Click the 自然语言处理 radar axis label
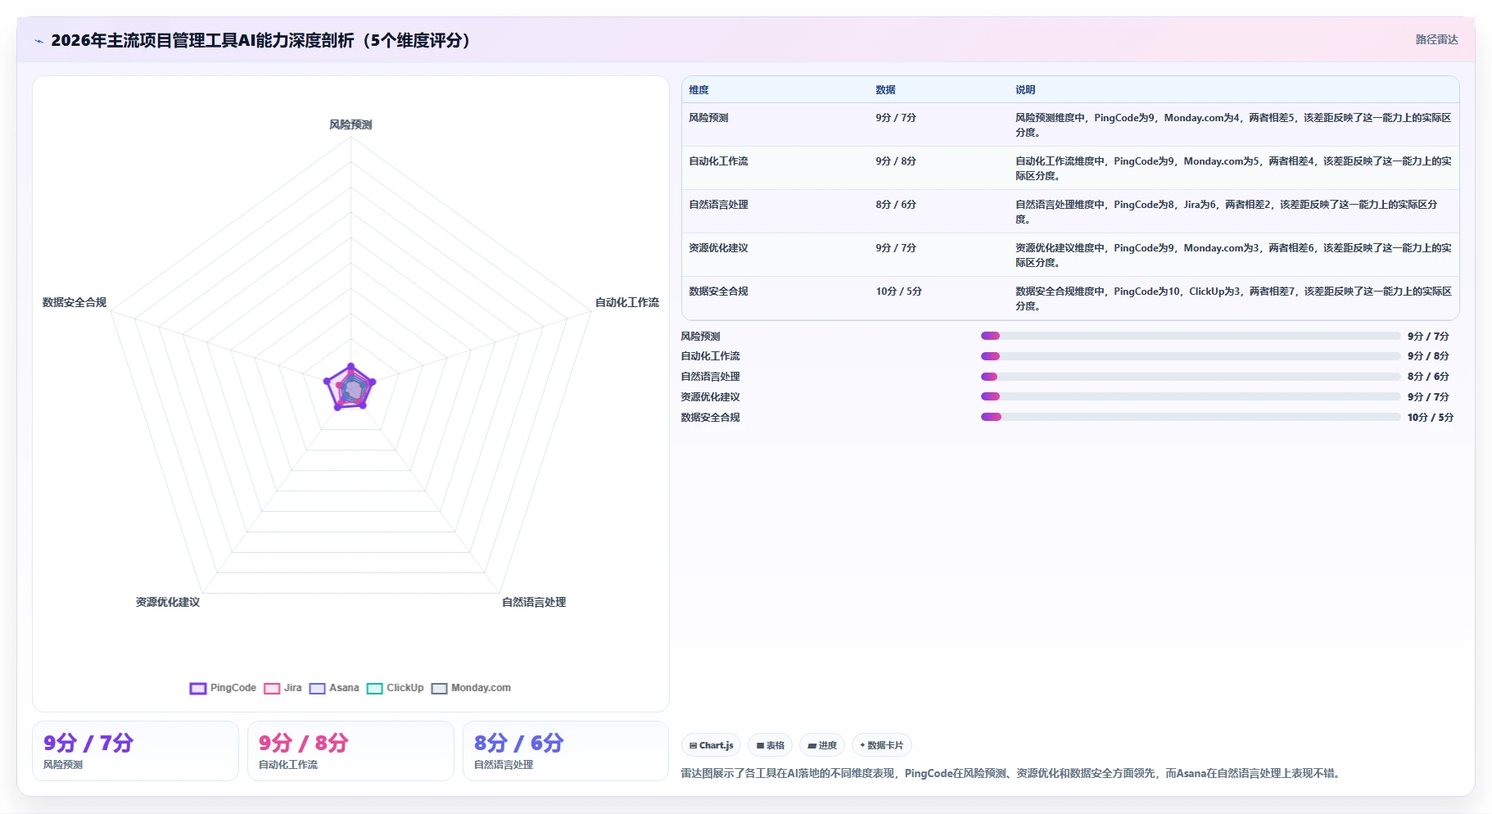This screenshot has height=814, width=1492. (534, 602)
